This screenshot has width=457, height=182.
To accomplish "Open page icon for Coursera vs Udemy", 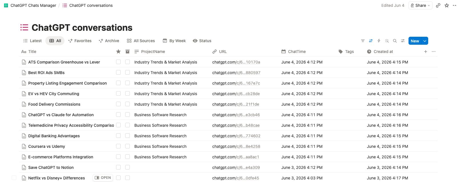I will 24,146.
